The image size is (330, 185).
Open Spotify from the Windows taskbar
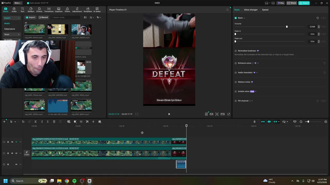pos(74,181)
